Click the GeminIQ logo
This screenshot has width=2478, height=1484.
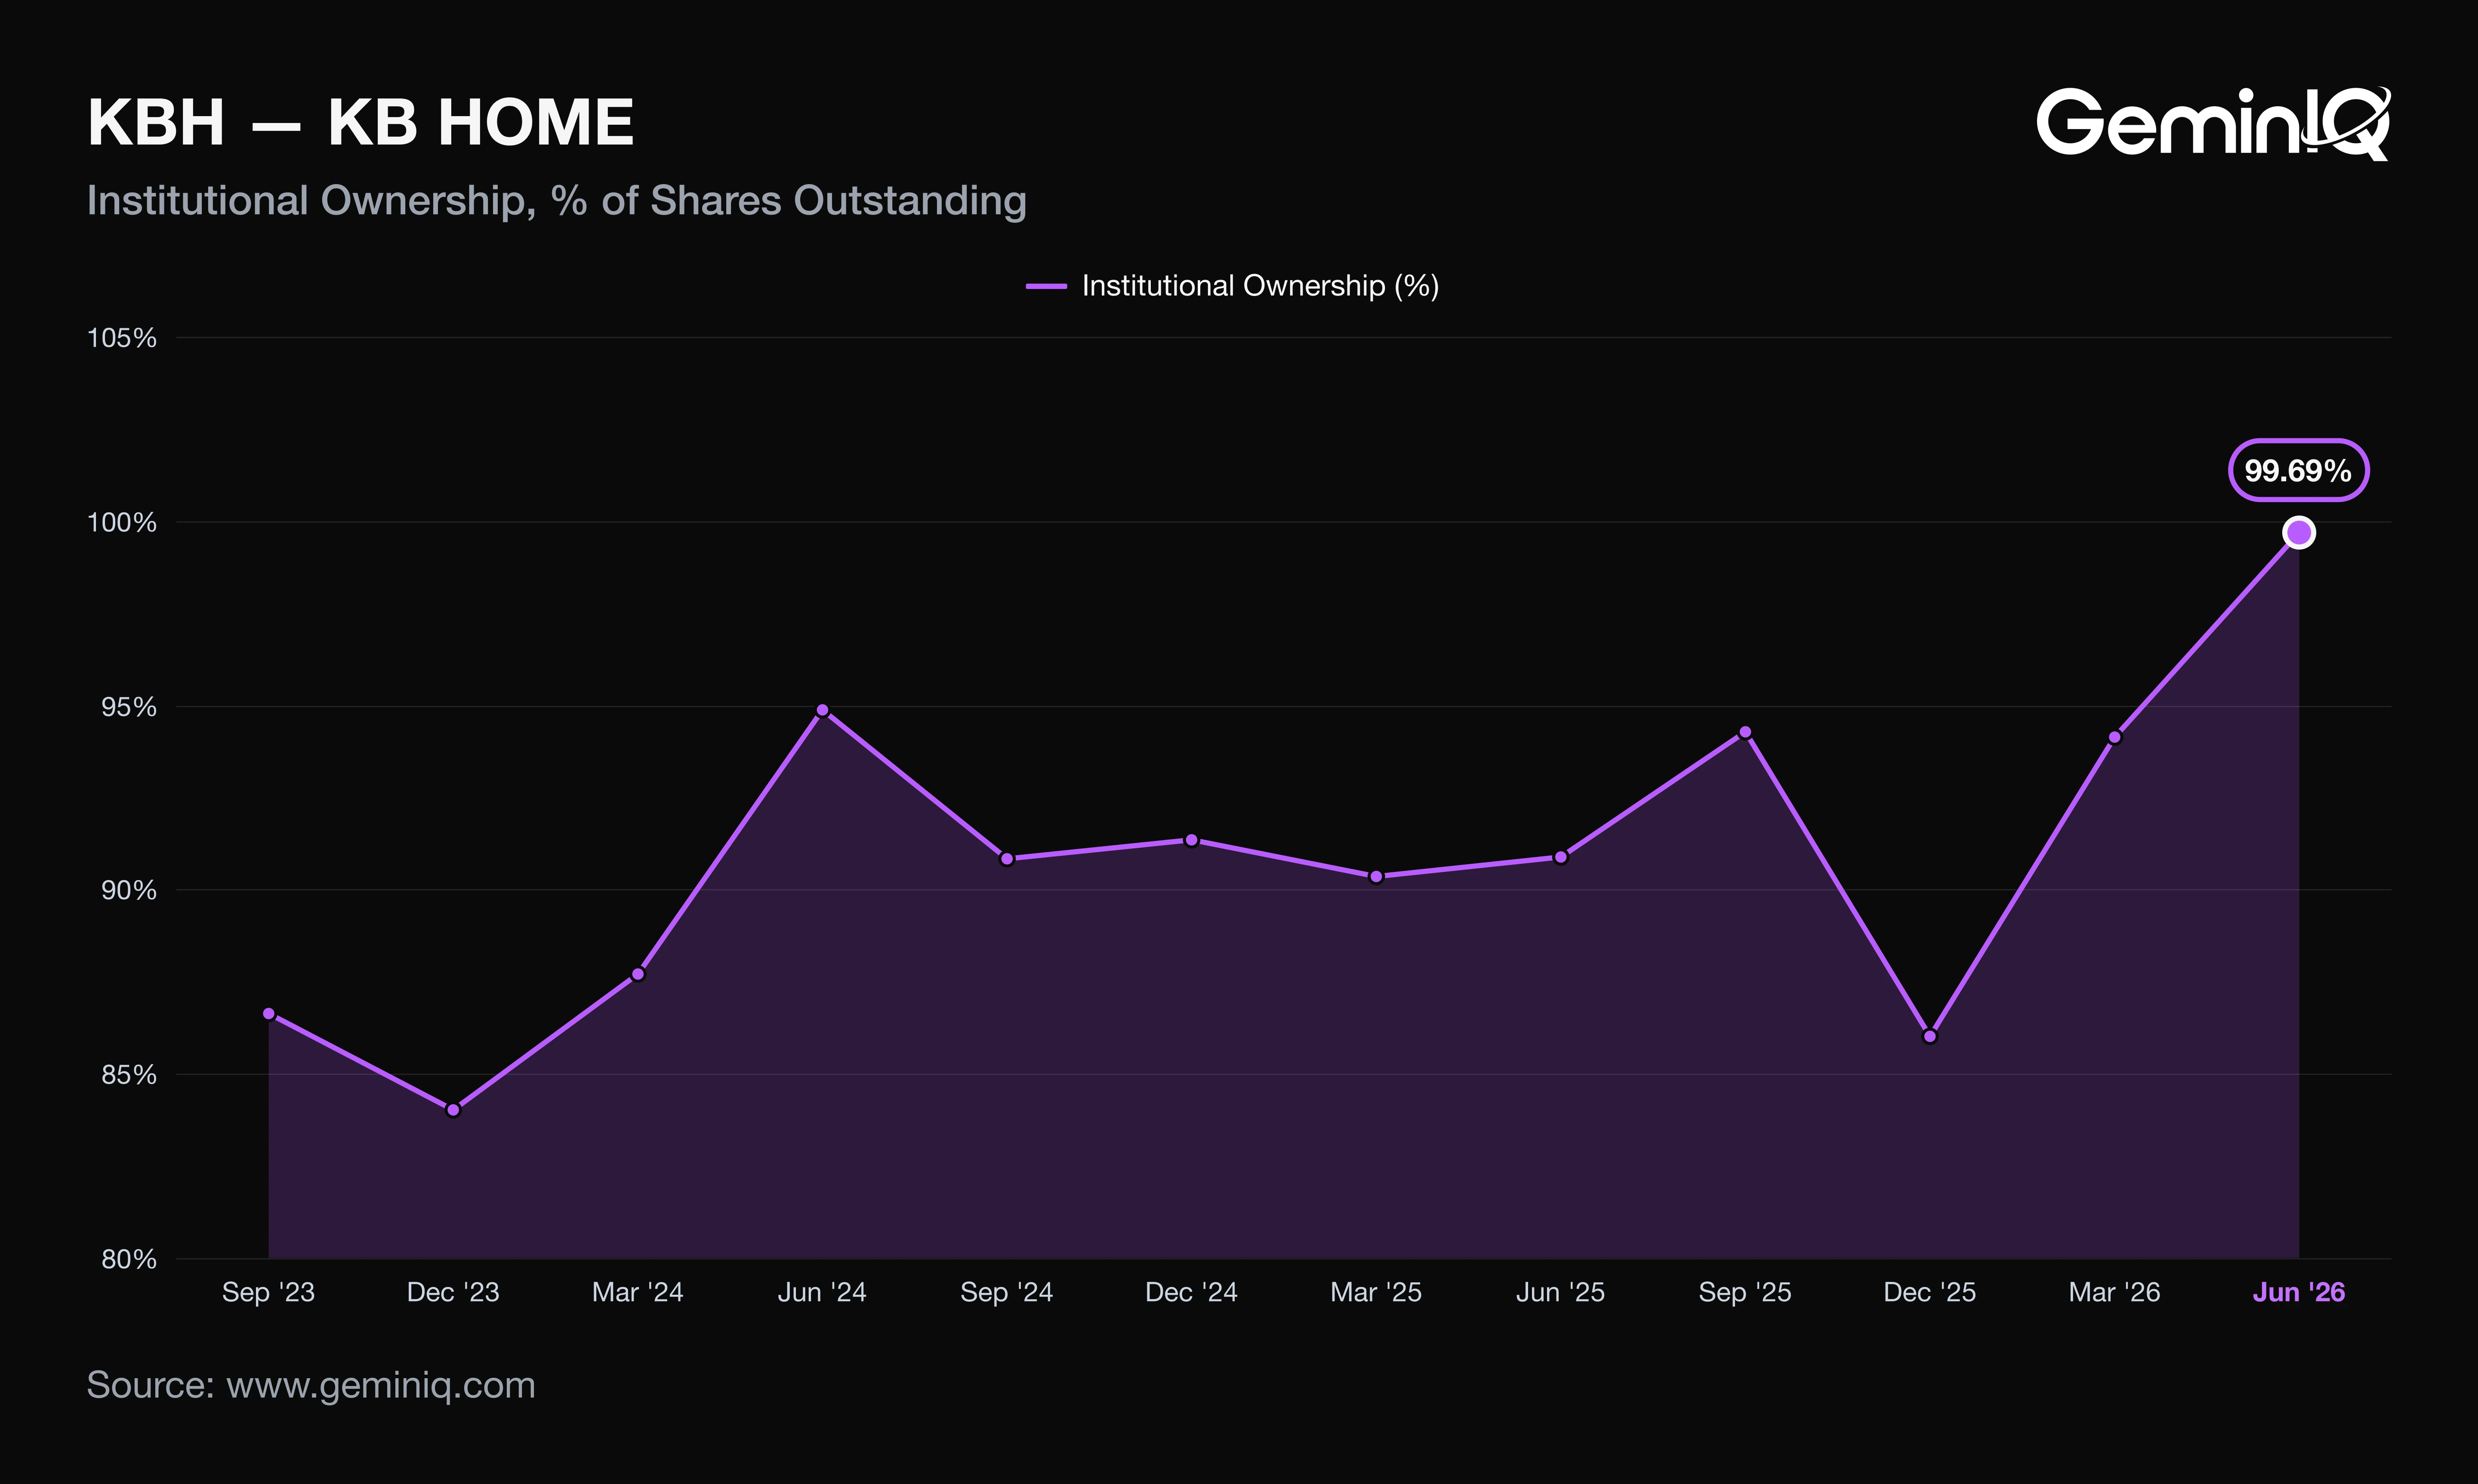(2213, 123)
